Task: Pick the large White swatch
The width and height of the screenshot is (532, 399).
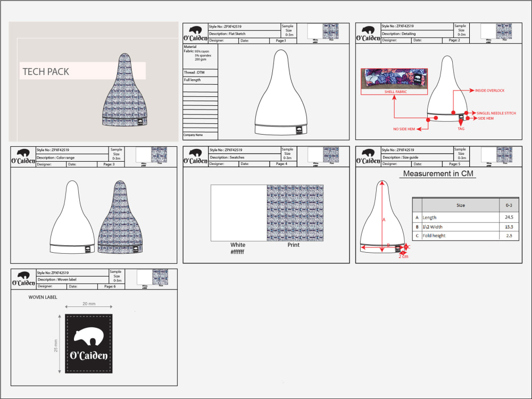Action: [x=239, y=213]
